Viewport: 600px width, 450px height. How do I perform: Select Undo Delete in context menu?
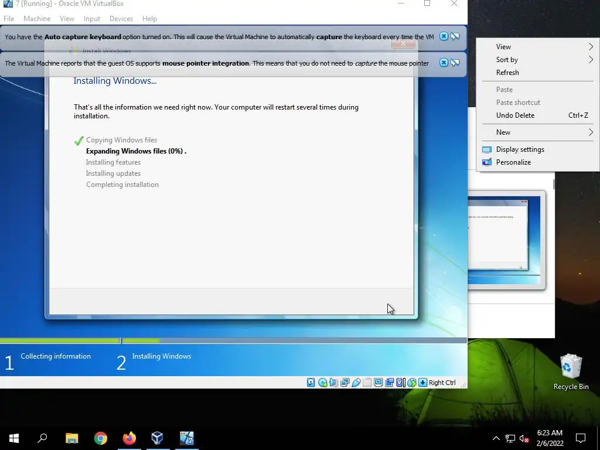tap(538, 115)
